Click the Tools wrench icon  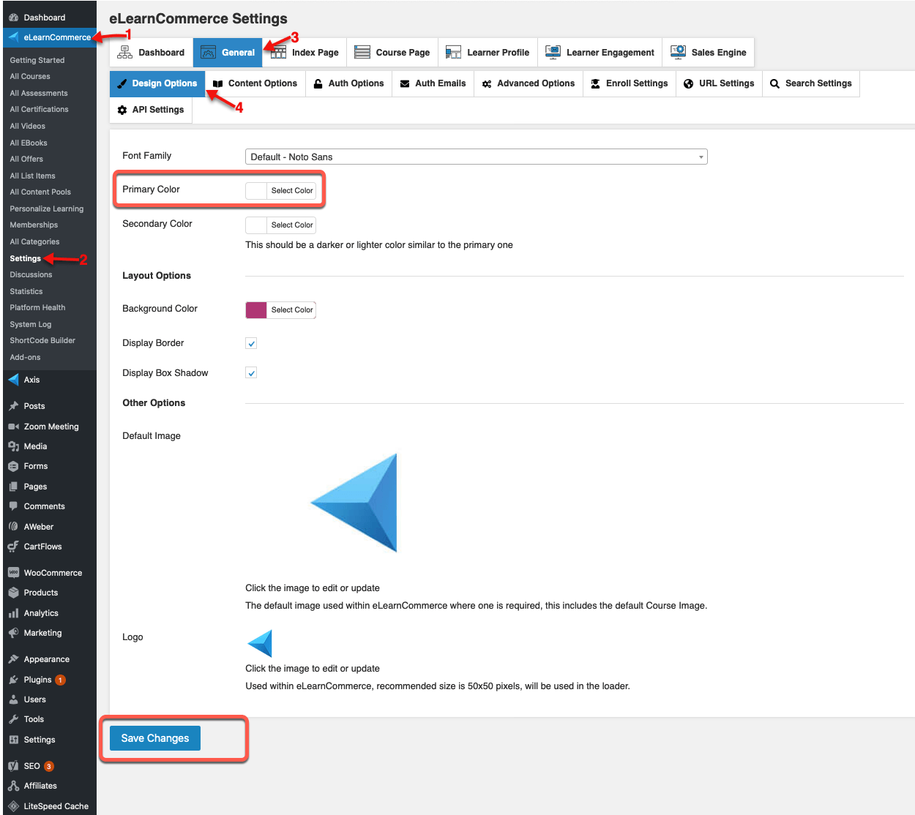tap(13, 719)
